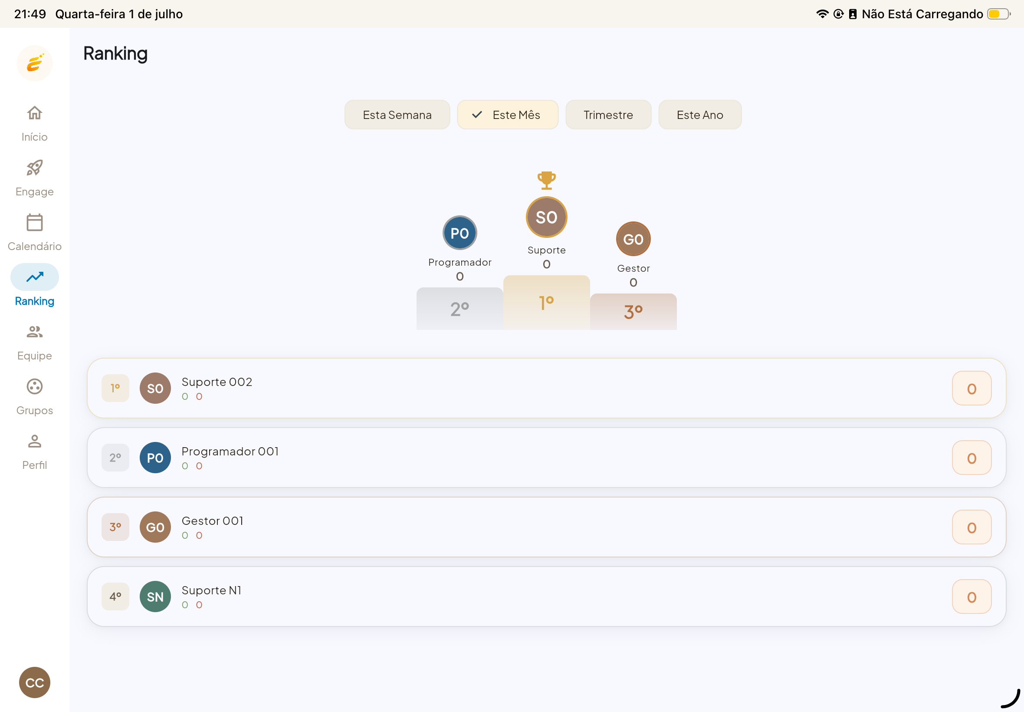The height and width of the screenshot is (712, 1024).
Task: Click the Gestor 001 score badge
Action: (972, 527)
